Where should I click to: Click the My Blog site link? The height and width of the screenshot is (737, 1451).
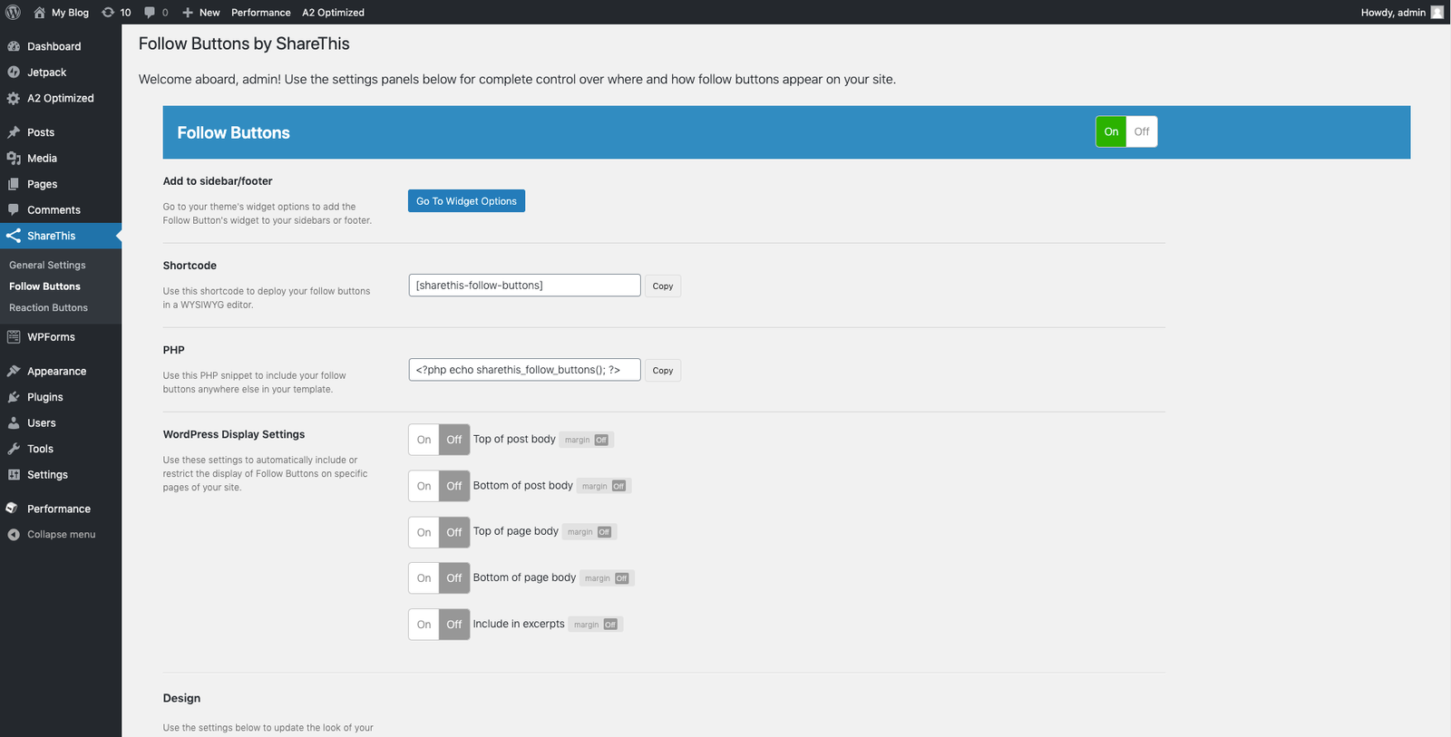70,13
